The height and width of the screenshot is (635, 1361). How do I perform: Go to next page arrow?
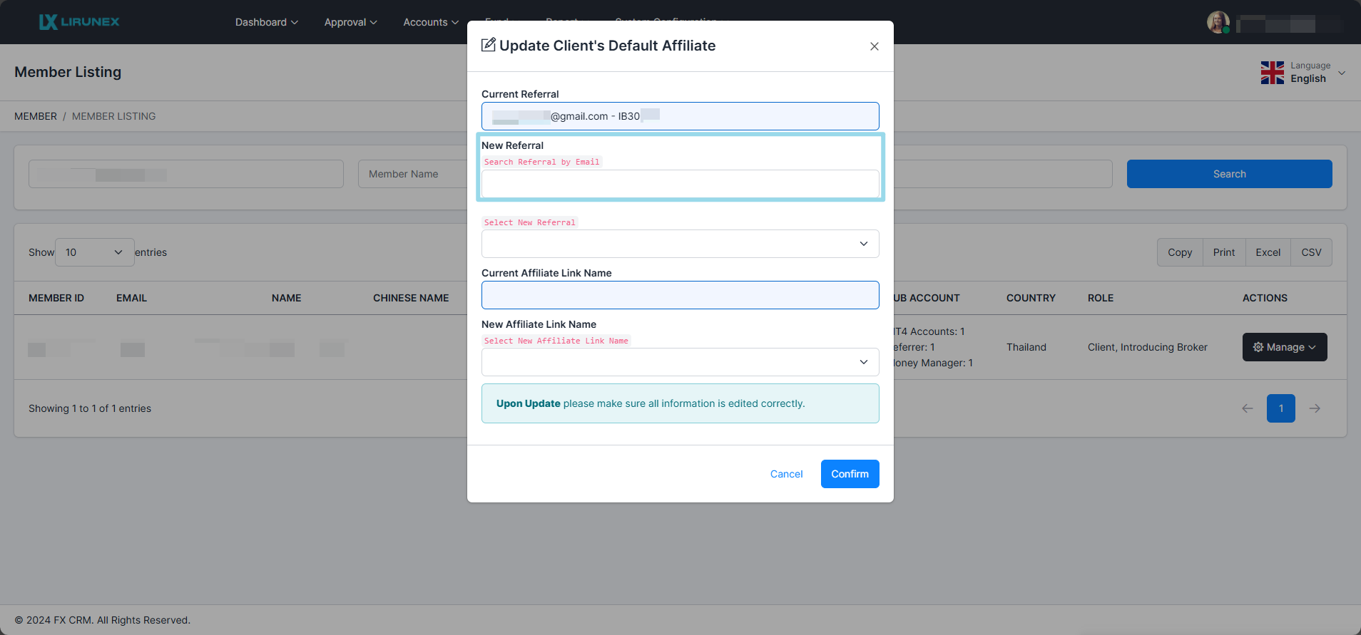pos(1315,408)
